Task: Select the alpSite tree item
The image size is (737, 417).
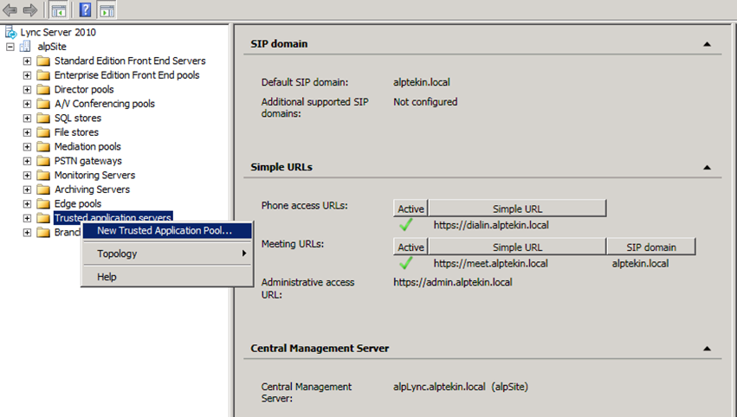Action: 52,47
